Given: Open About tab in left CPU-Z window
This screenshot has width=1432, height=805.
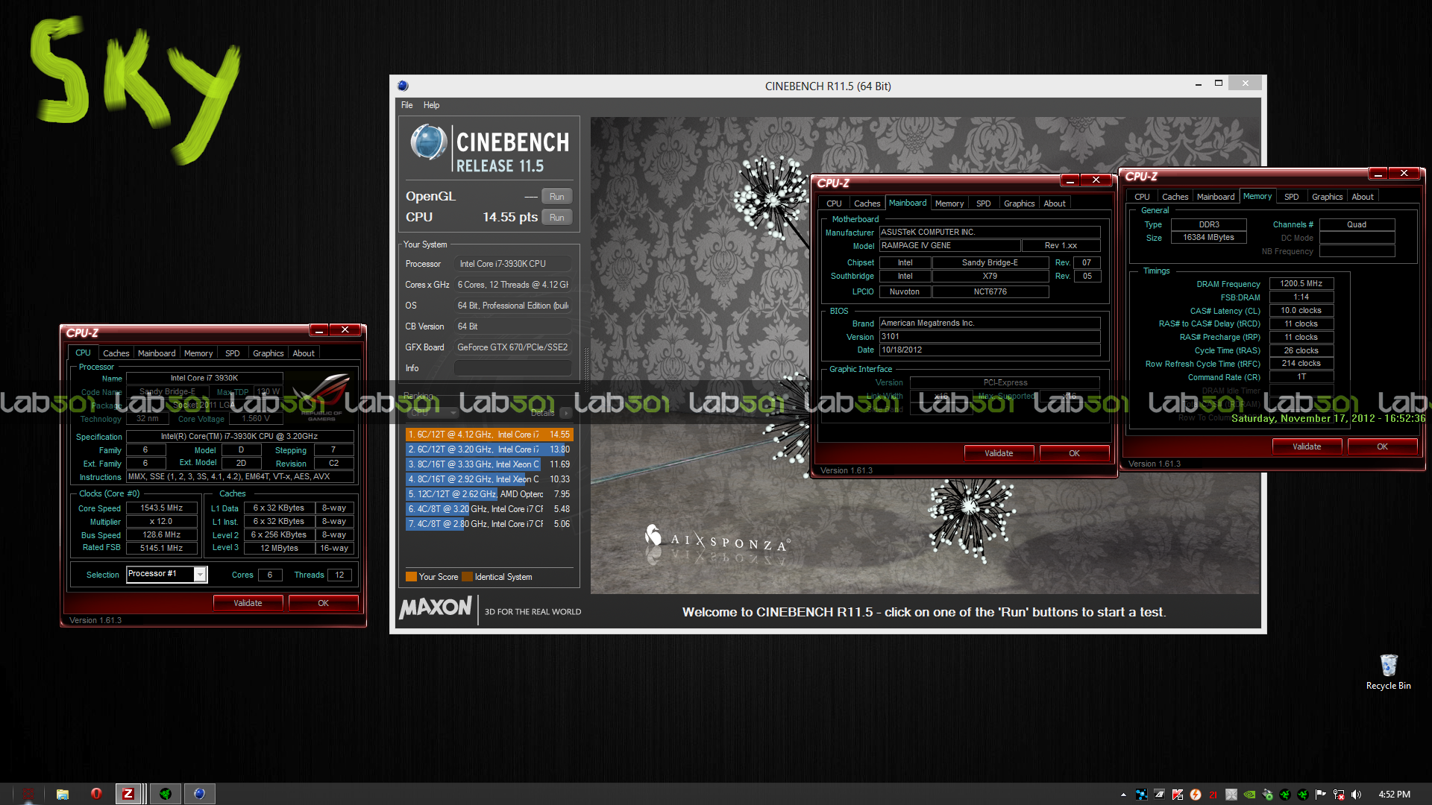Looking at the screenshot, I should point(304,353).
